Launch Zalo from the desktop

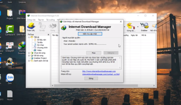tap(10, 79)
